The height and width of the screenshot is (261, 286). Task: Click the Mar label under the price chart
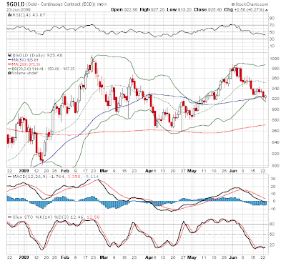tap(104, 171)
